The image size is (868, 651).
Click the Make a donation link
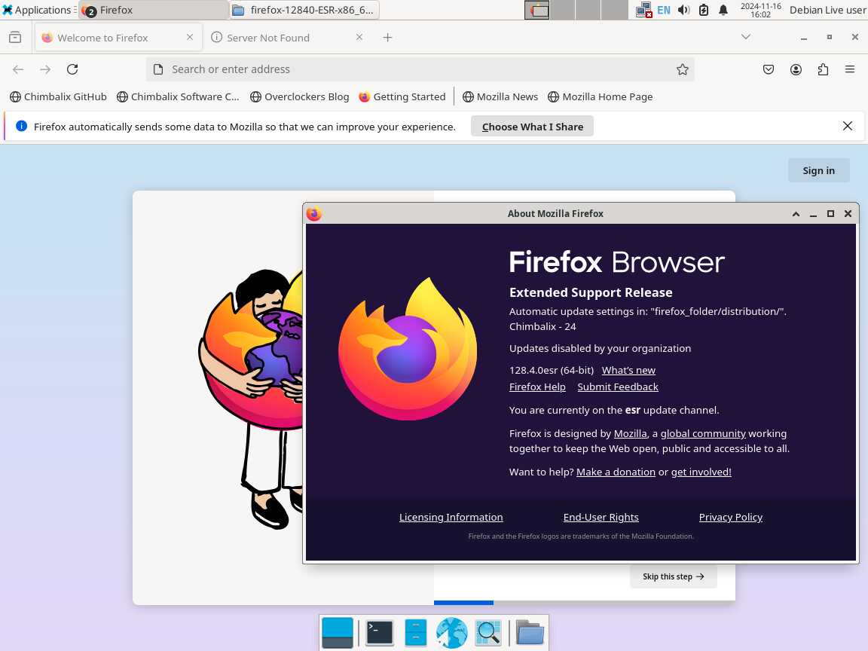[x=616, y=472]
